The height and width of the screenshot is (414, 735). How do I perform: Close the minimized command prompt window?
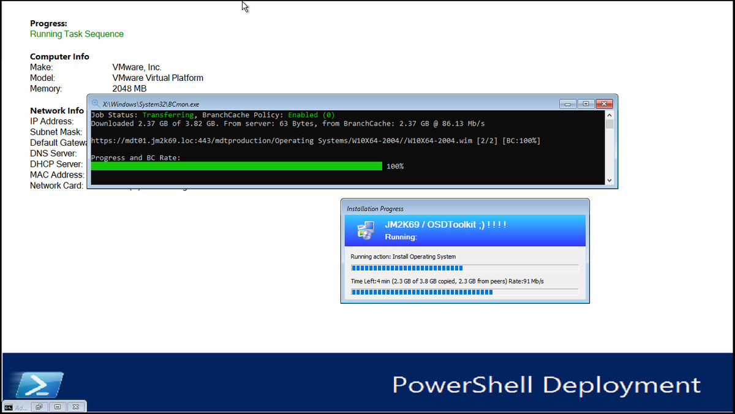click(x=76, y=407)
